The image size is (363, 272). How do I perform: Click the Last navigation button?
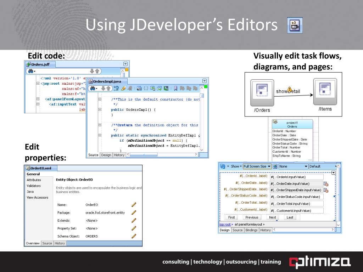click(x=290, y=217)
